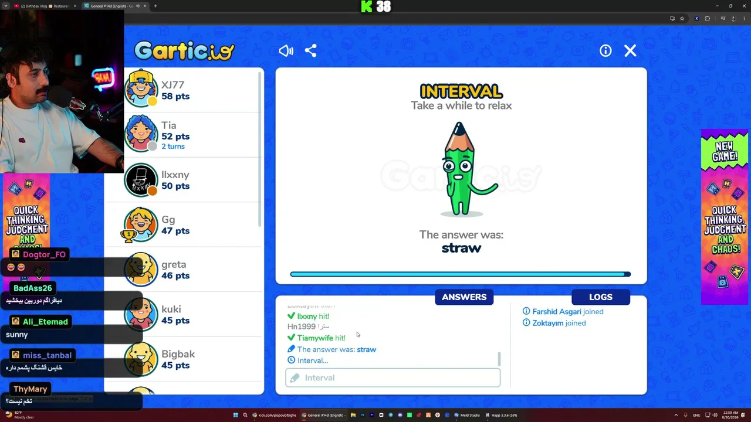The width and height of the screenshot is (751, 422).
Task: Close the General #14d browser tab
Action: (x=144, y=6)
